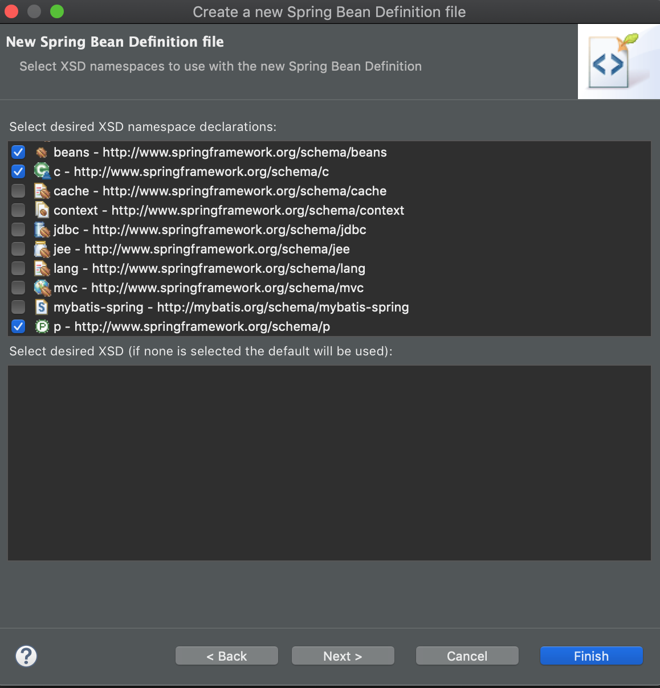Click the mybatis-spring namespace icon
Screen dimensions: 660x688
pos(42,307)
